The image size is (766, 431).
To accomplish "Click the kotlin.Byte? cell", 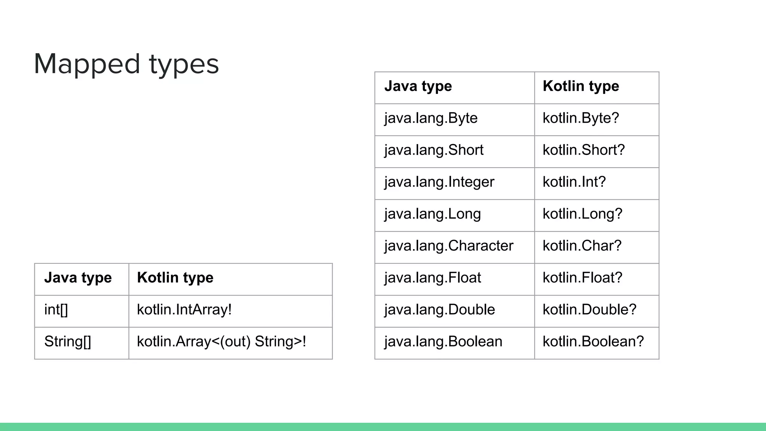I will (581, 118).
